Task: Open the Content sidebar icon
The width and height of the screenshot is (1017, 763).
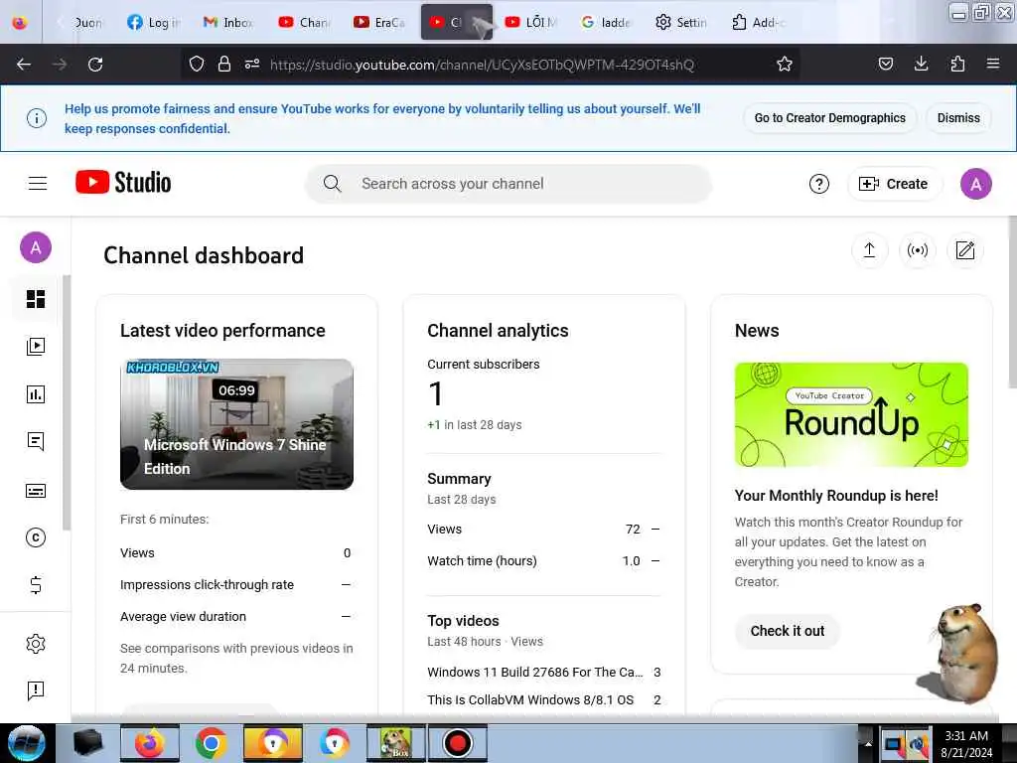Action: (36, 347)
